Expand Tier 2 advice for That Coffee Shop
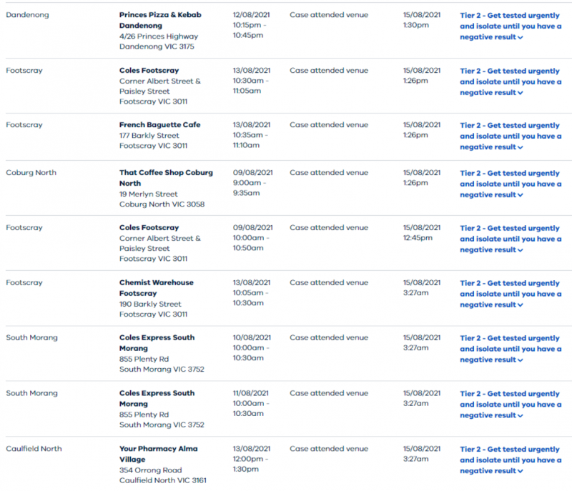This screenshot has width=572, height=491. 510,184
